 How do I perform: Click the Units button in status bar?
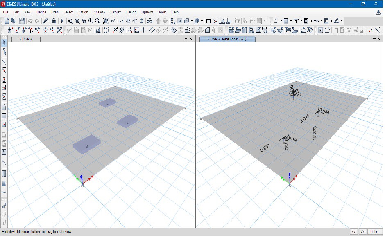click(x=374, y=232)
